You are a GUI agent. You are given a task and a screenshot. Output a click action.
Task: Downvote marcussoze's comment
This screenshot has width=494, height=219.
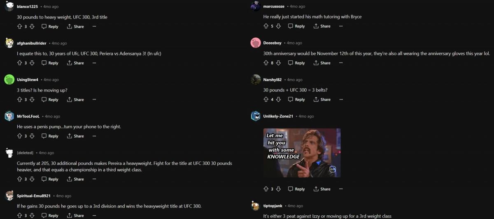[278, 26]
